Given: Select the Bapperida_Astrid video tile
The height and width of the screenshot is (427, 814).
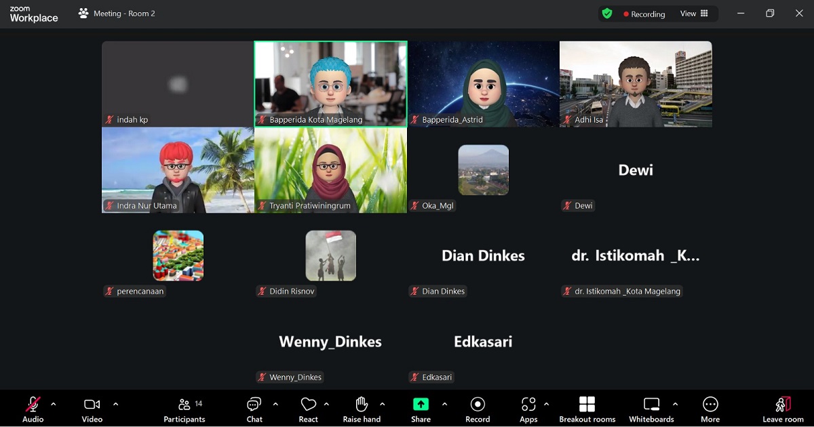Looking at the screenshot, I should click(x=484, y=84).
